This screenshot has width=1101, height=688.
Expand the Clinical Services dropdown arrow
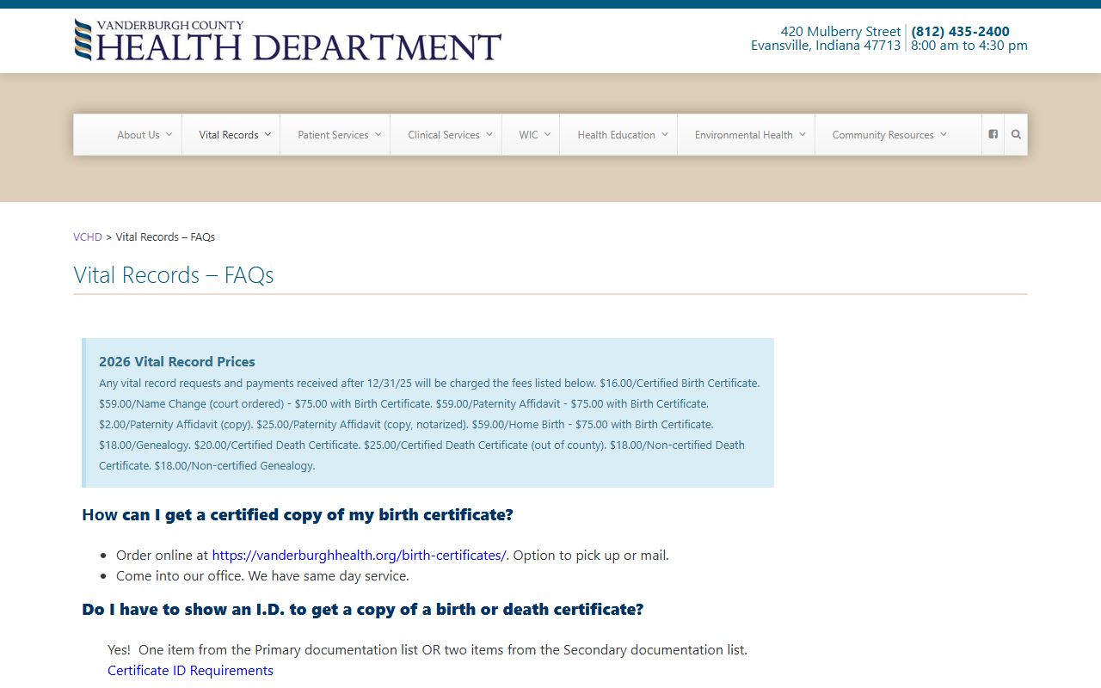tap(489, 134)
